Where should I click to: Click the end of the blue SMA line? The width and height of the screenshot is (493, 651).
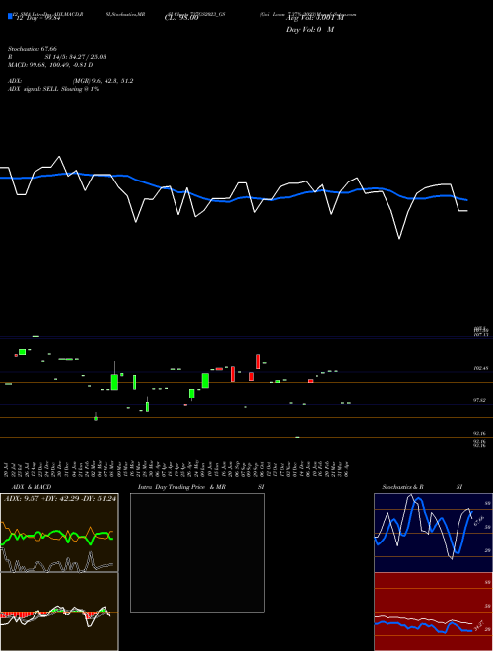pos(467,200)
